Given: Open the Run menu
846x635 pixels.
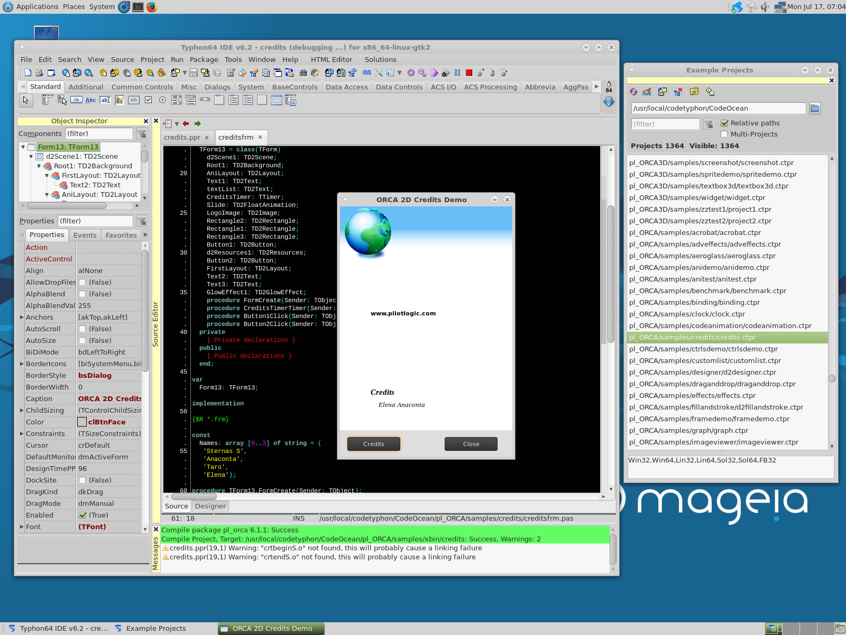Looking at the screenshot, I should click(177, 60).
